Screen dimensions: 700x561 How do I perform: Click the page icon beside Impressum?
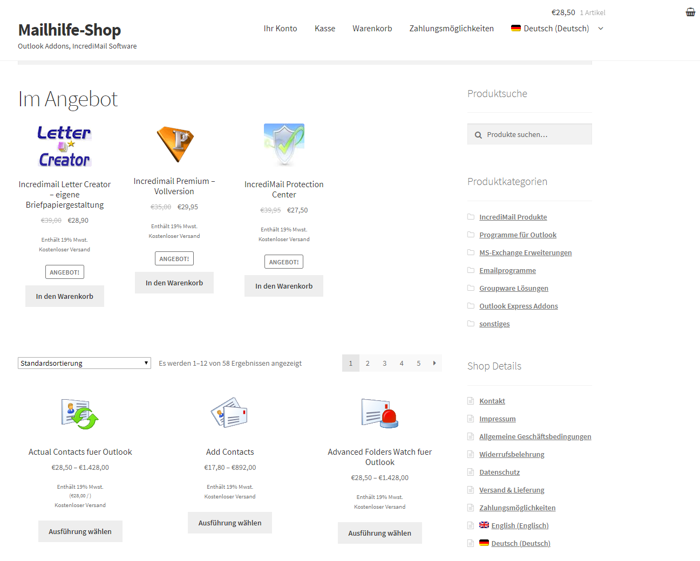[x=471, y=419]
